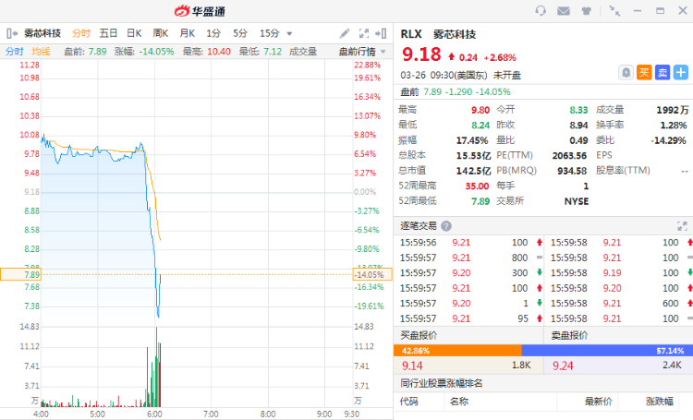The width and height of the screenshot is (693, 420).
Task: Click the 盘前 7.89 -1.290 quote line
Action: [456, 92]
